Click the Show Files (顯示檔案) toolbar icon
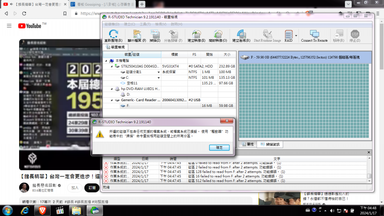Screen dimensions: 384x216 click(136, 36)
